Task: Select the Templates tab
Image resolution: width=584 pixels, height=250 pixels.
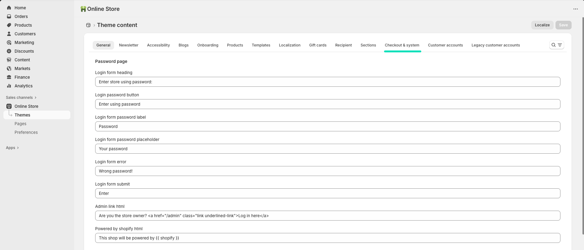Action: point(261,45)
